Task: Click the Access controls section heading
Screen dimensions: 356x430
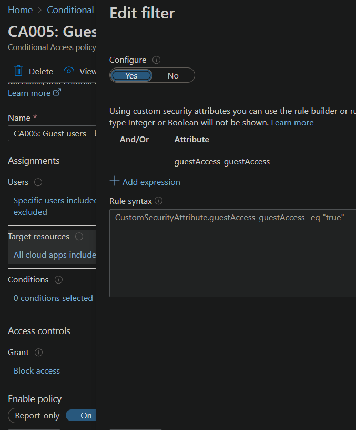Action: pyautogui.click(x=39, y=331)
